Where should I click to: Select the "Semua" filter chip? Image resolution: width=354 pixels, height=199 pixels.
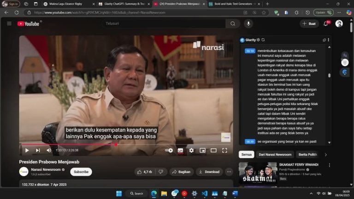(247, 154)
